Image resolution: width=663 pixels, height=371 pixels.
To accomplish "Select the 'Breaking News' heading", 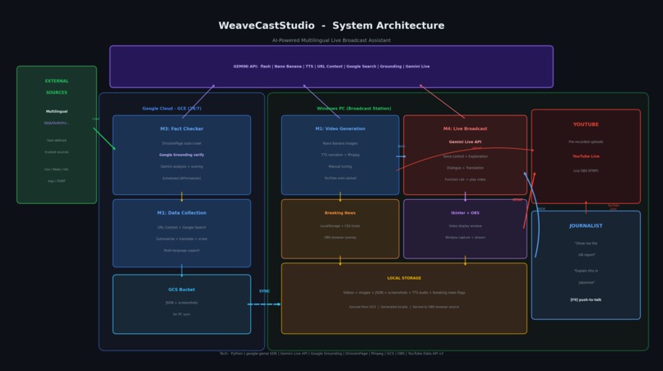I will pyautogui.click(x=340, y=213).
